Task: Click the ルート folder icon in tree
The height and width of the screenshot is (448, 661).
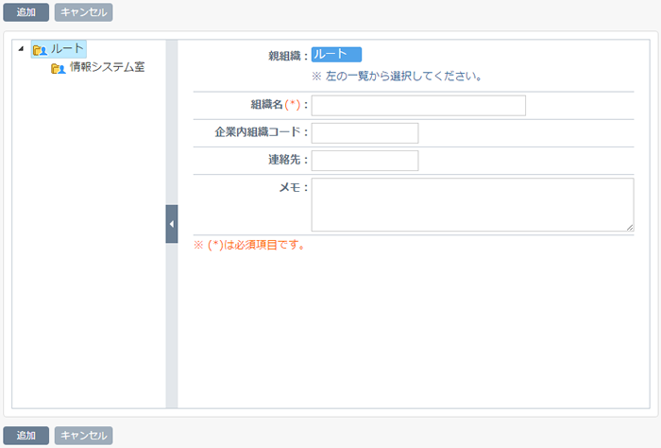Action: [40, 51]
